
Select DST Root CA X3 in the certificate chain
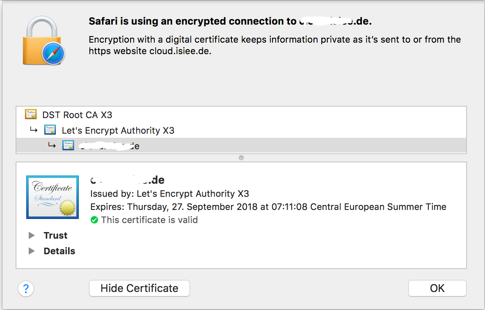point(77,114)
